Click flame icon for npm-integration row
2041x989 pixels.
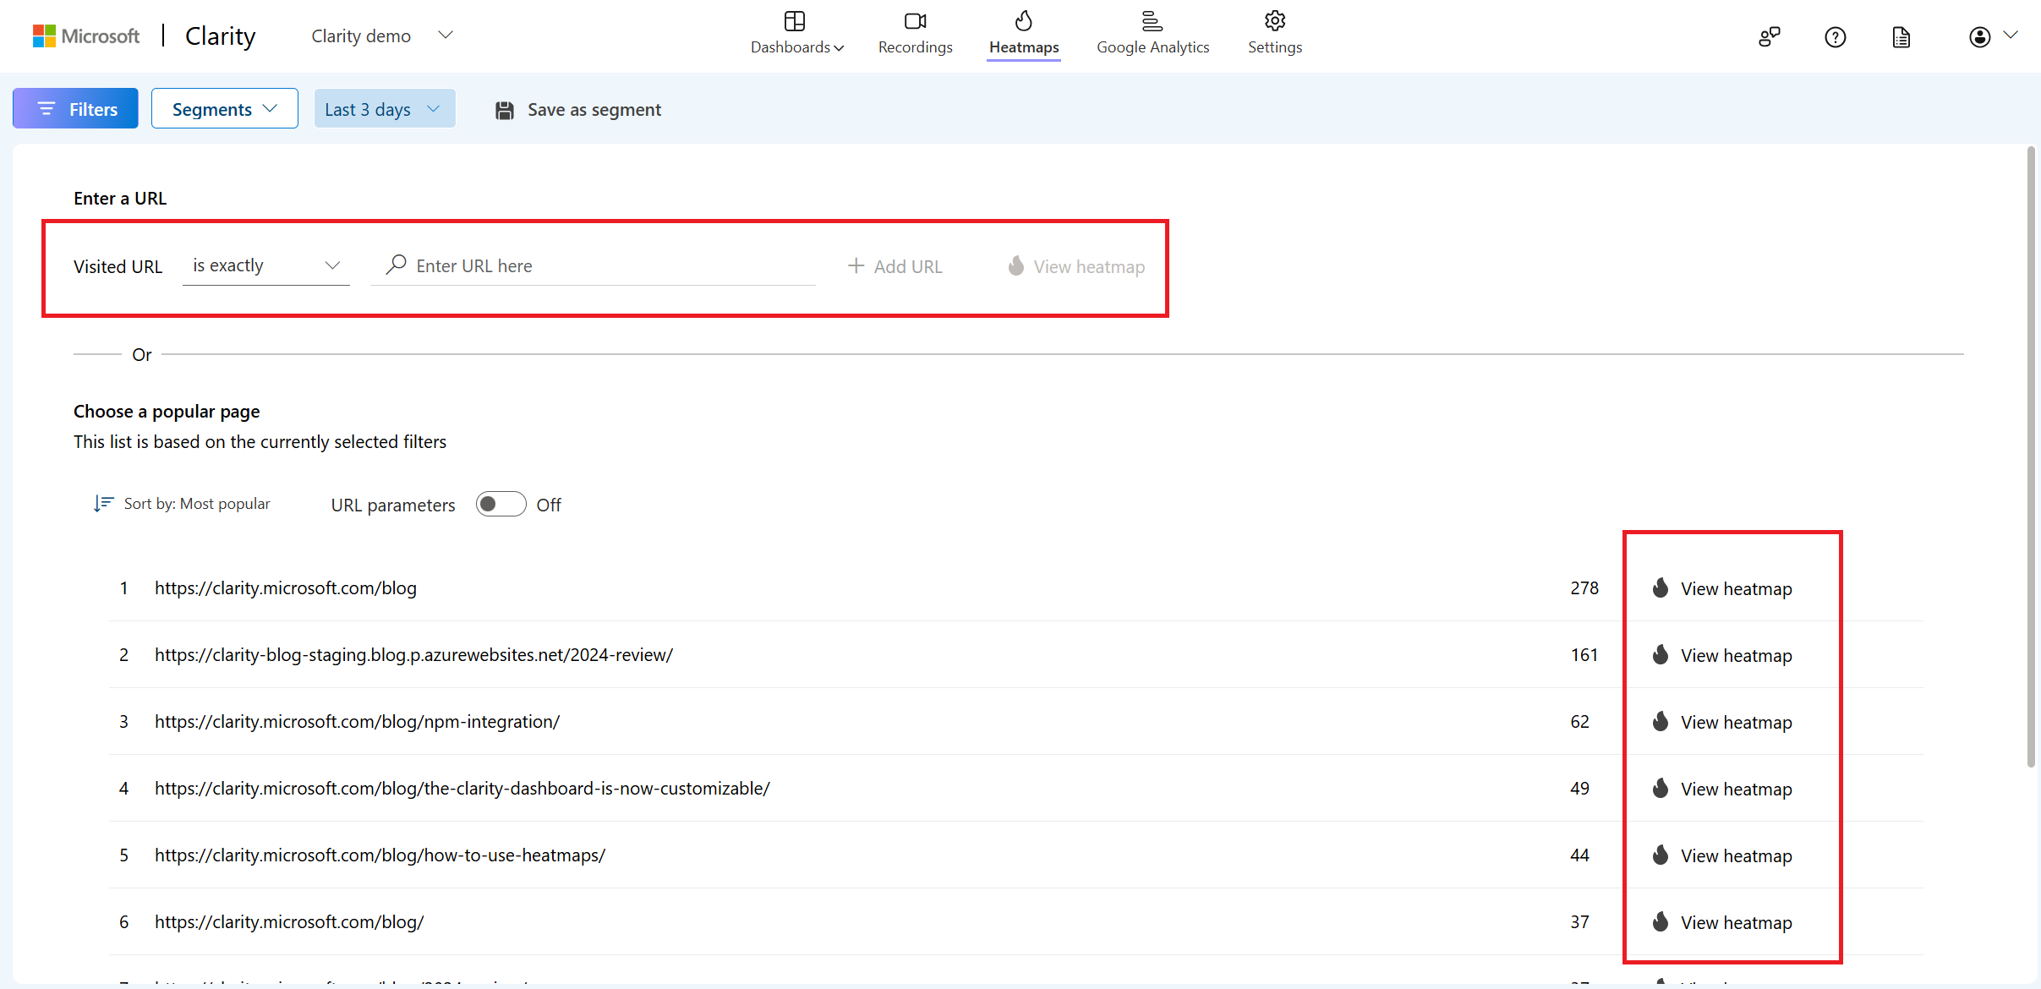coord(1661,721)
